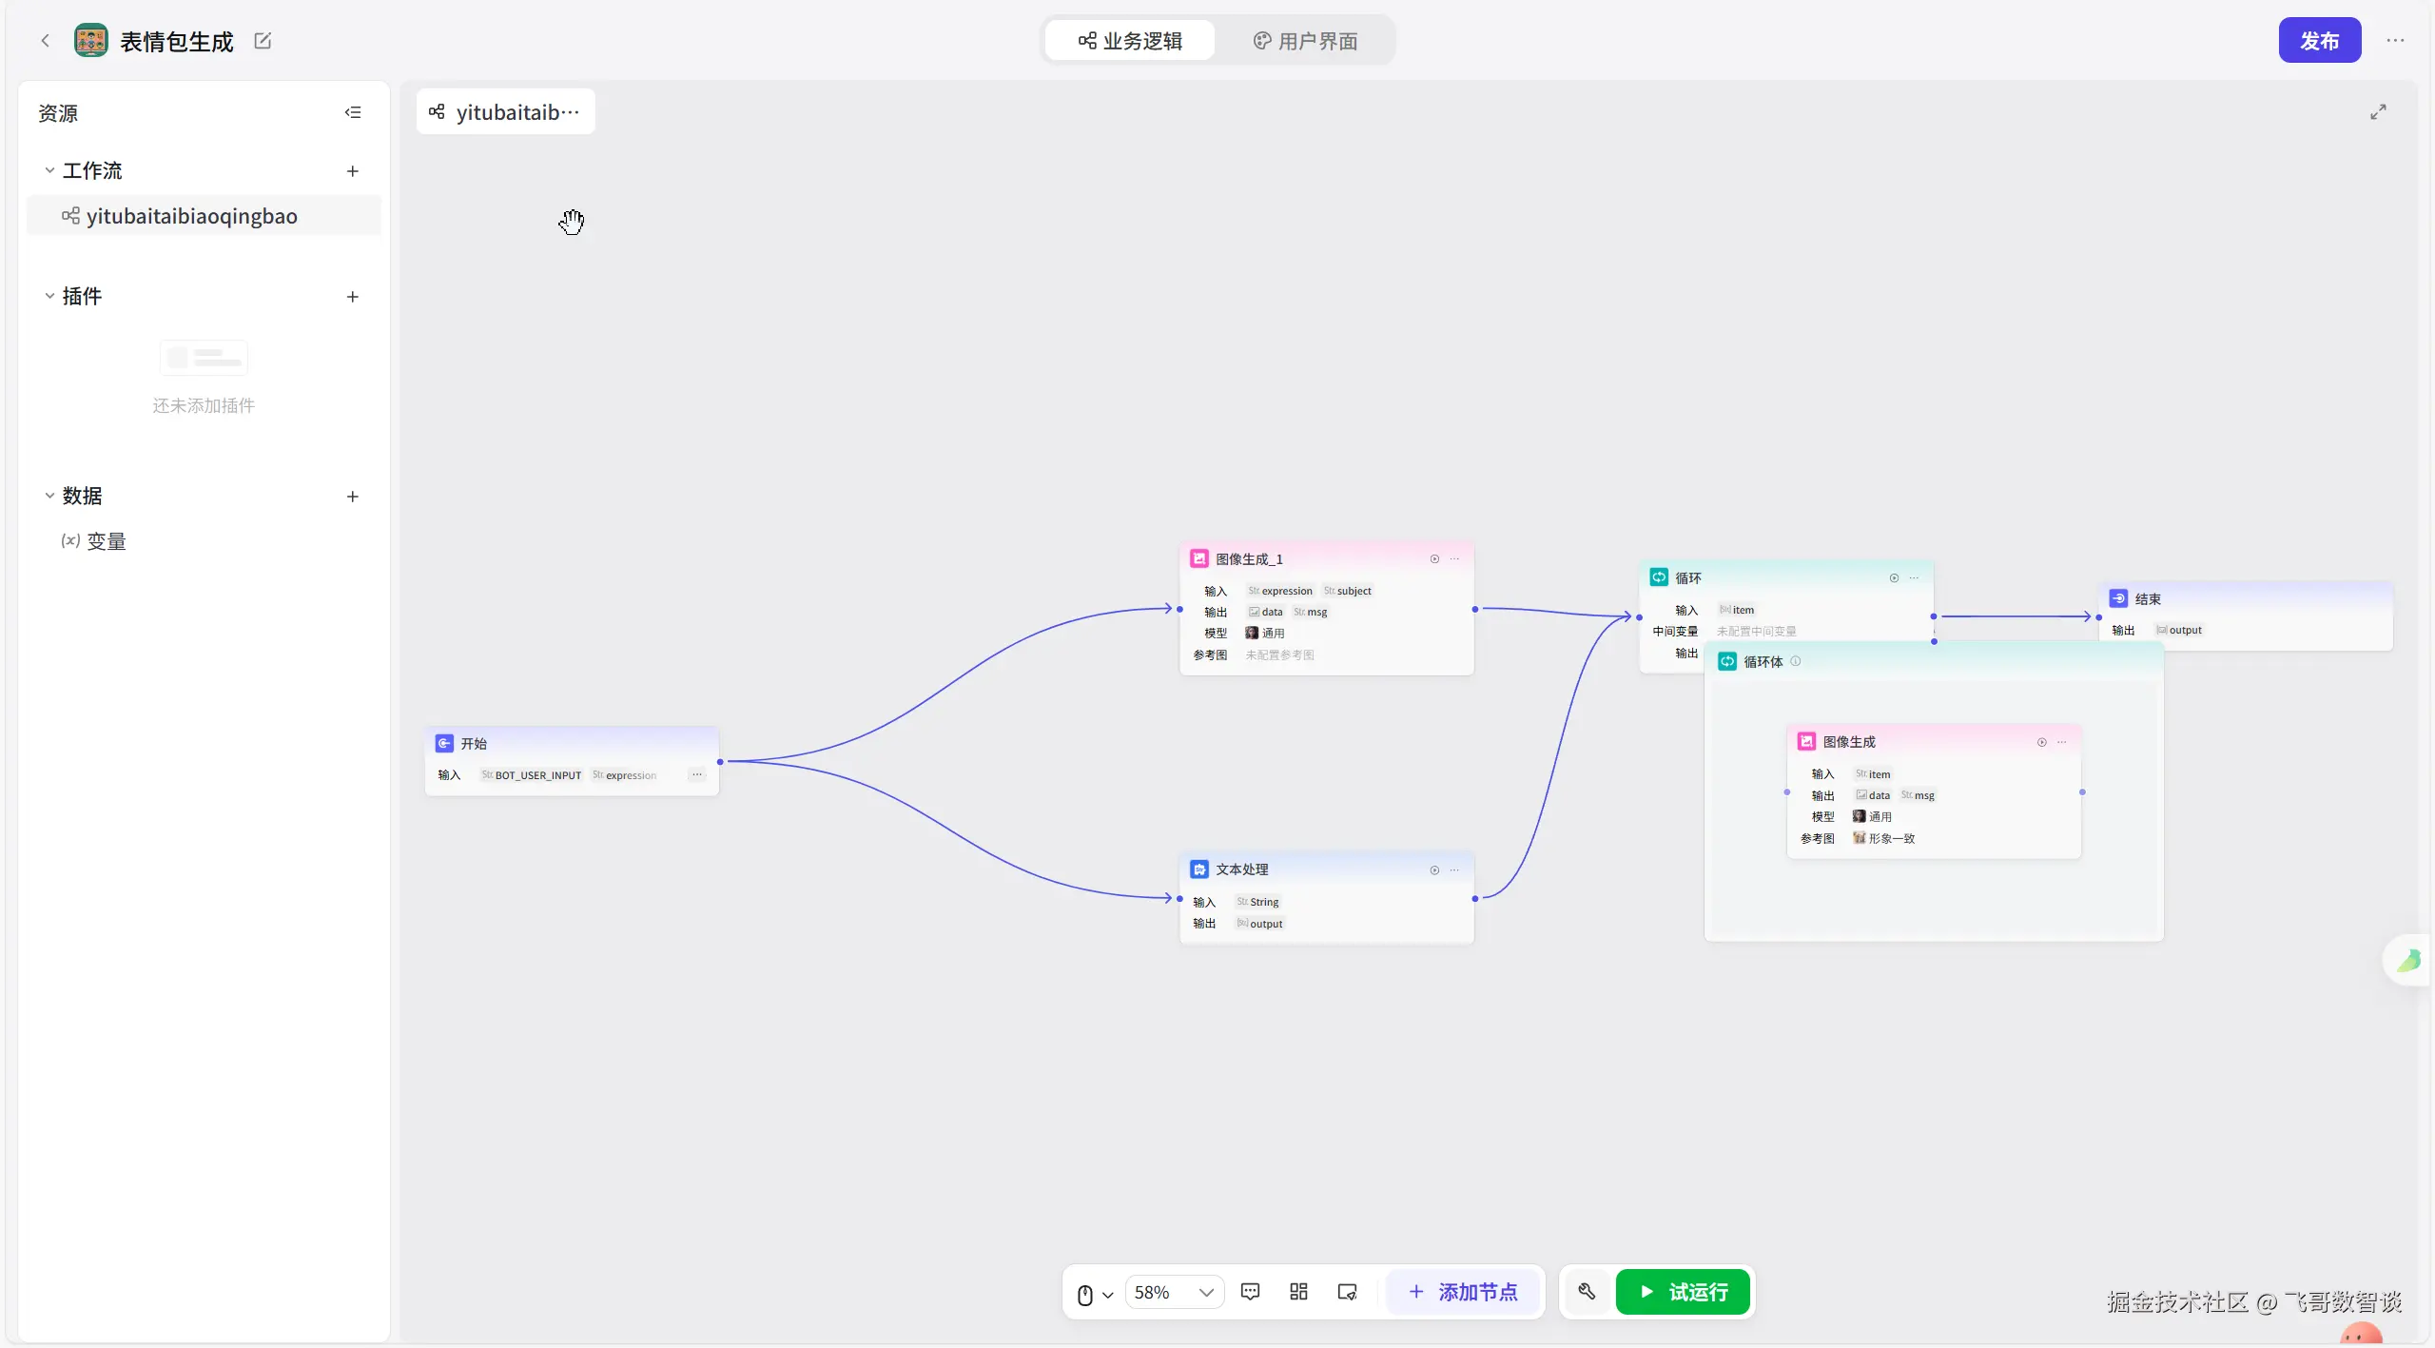This screenshot has width=2435, height=1348.
Task: Click the back arrow icon
Action: (x=45, y=41)
